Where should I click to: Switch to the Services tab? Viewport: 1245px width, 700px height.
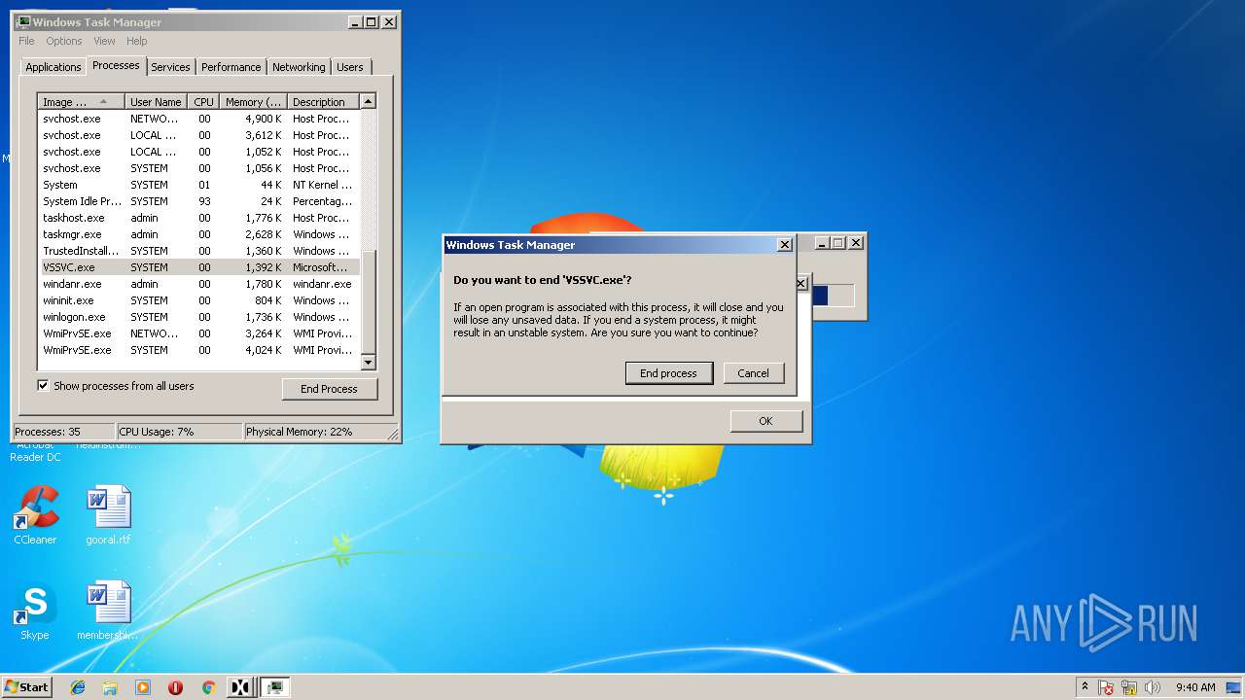tap(170, 67)
